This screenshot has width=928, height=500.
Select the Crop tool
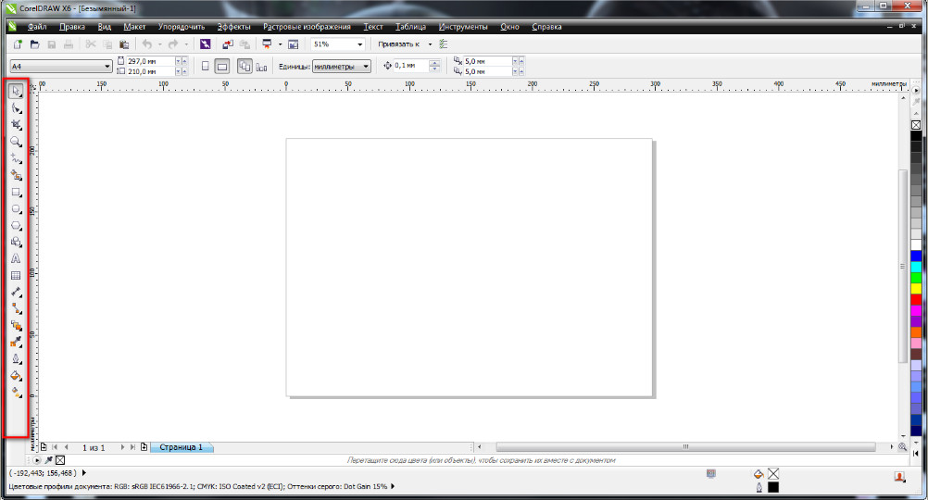(16, 125)
